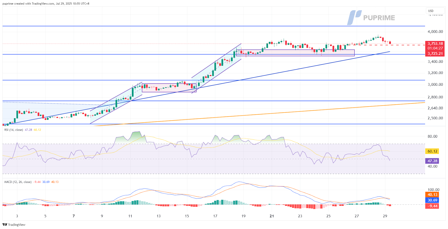
Task: Click the 2,800.00 price axis label
Action: pyautogui.click(x=435, y=97)
